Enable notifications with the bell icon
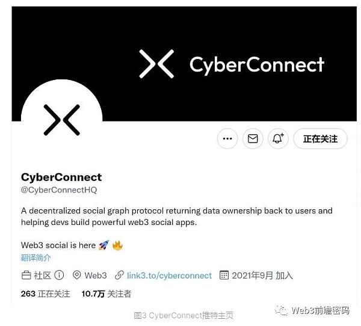This screenshot has width=361, height=326. click(278, 138)
